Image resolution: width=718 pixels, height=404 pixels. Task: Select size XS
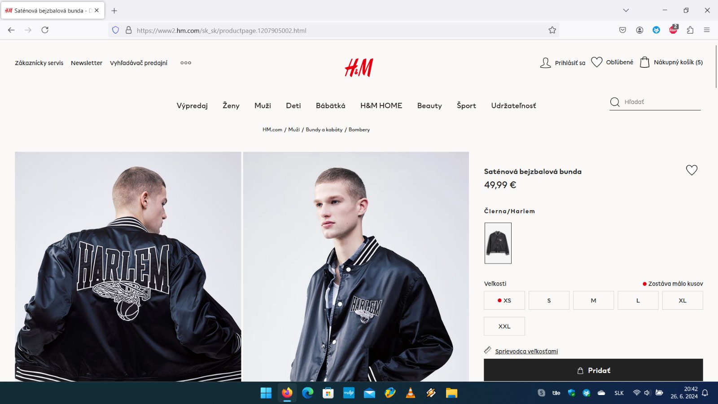coord(504,300)
